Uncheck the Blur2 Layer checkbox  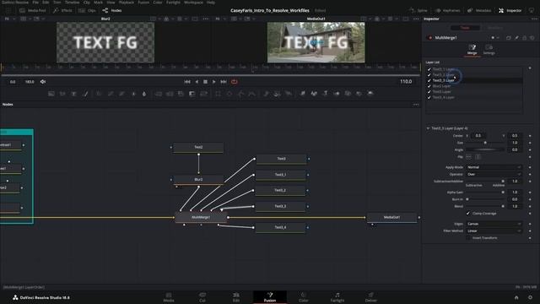click(x=429, y=86)
